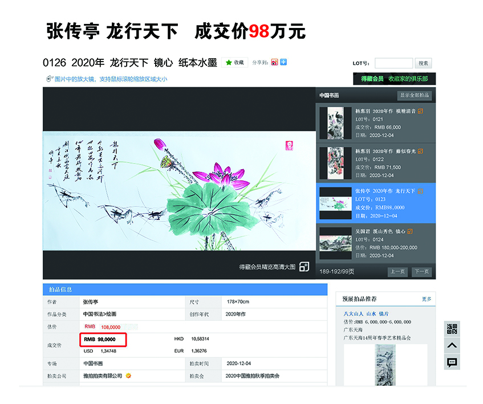483x404 pixels.
Task: Open the 更多 link in recommendations
Action: 427,299
